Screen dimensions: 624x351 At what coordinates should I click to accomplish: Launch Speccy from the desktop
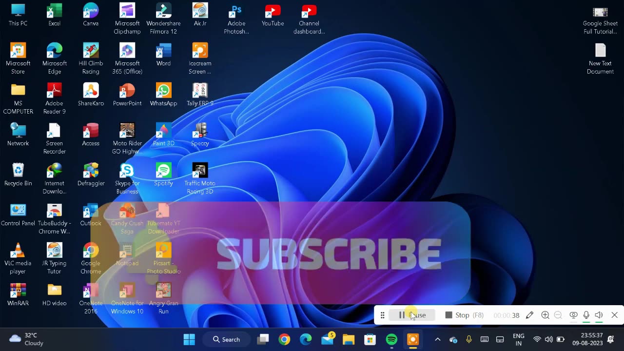pyautogui.click(x=200, y=135)
